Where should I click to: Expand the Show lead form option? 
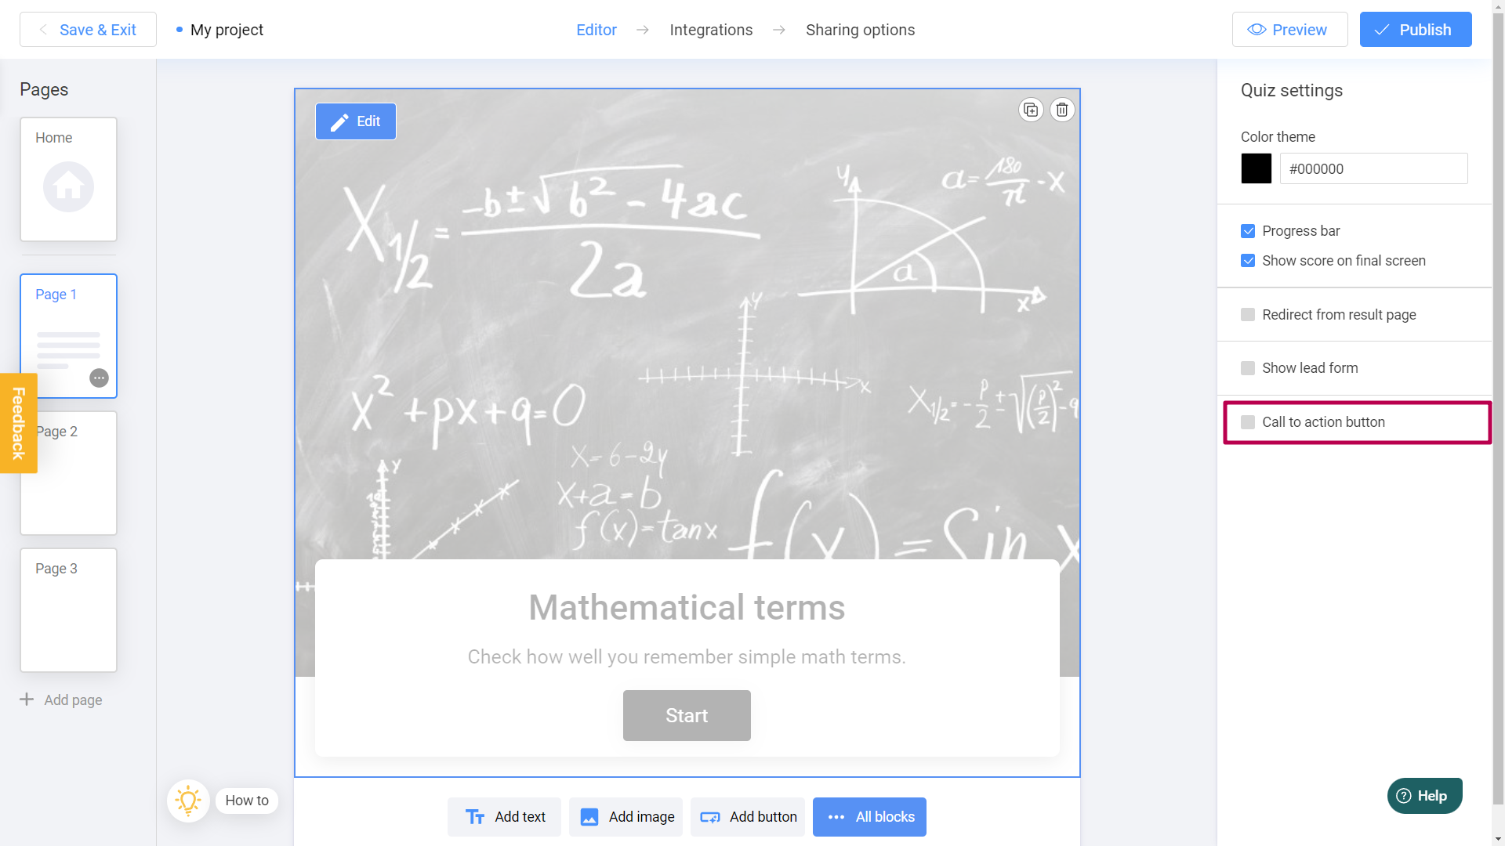[1249, 367]
